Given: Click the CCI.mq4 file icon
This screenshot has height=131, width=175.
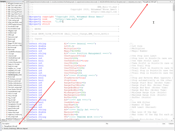Looking at the screenshot, I should 7,54.
